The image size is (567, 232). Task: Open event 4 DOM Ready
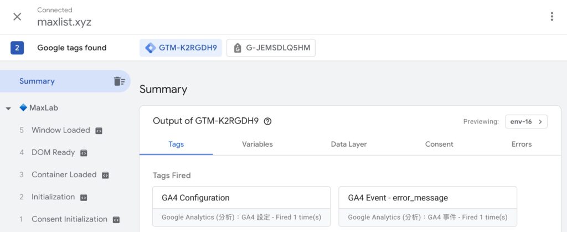(53, 152)
